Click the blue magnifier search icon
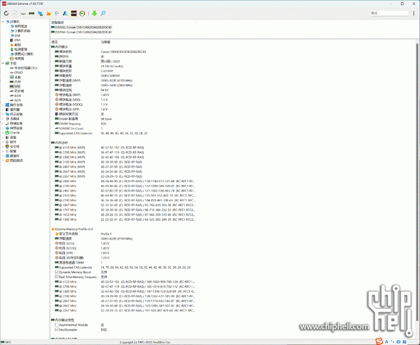The image size is (420, 345). (x=103, y=13)
